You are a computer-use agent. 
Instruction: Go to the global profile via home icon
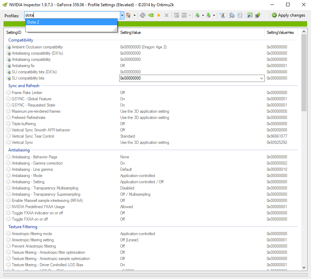click(x=128, y=15)
